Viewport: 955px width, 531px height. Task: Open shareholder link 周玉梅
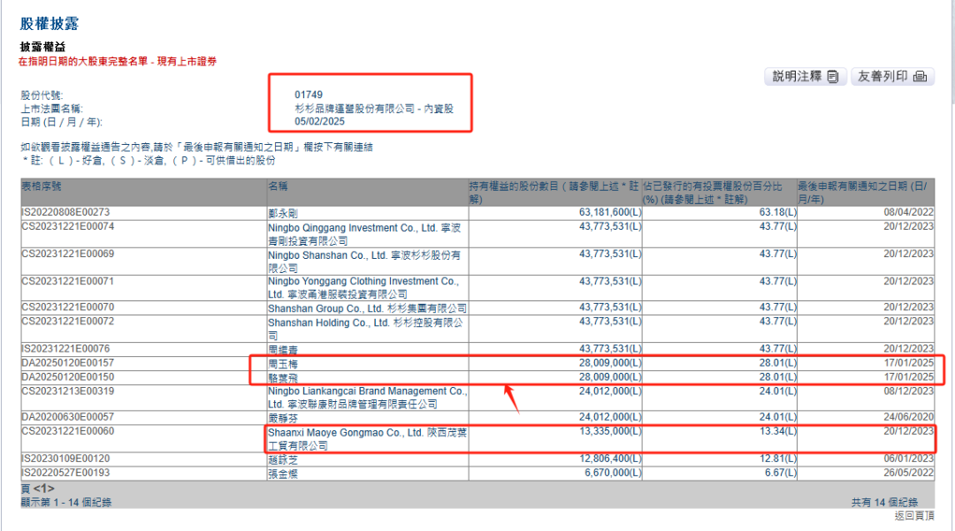pos(283,364)
